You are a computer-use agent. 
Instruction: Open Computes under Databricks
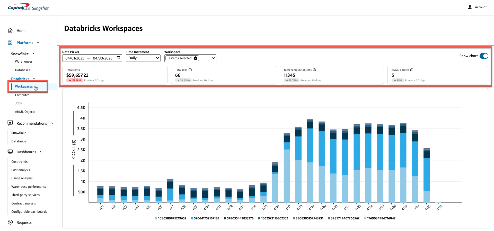tap(22, 95)
